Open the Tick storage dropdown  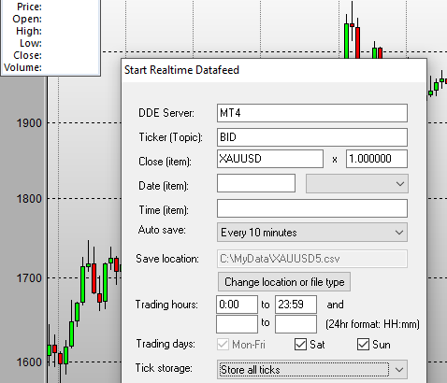tap(312, 370)
